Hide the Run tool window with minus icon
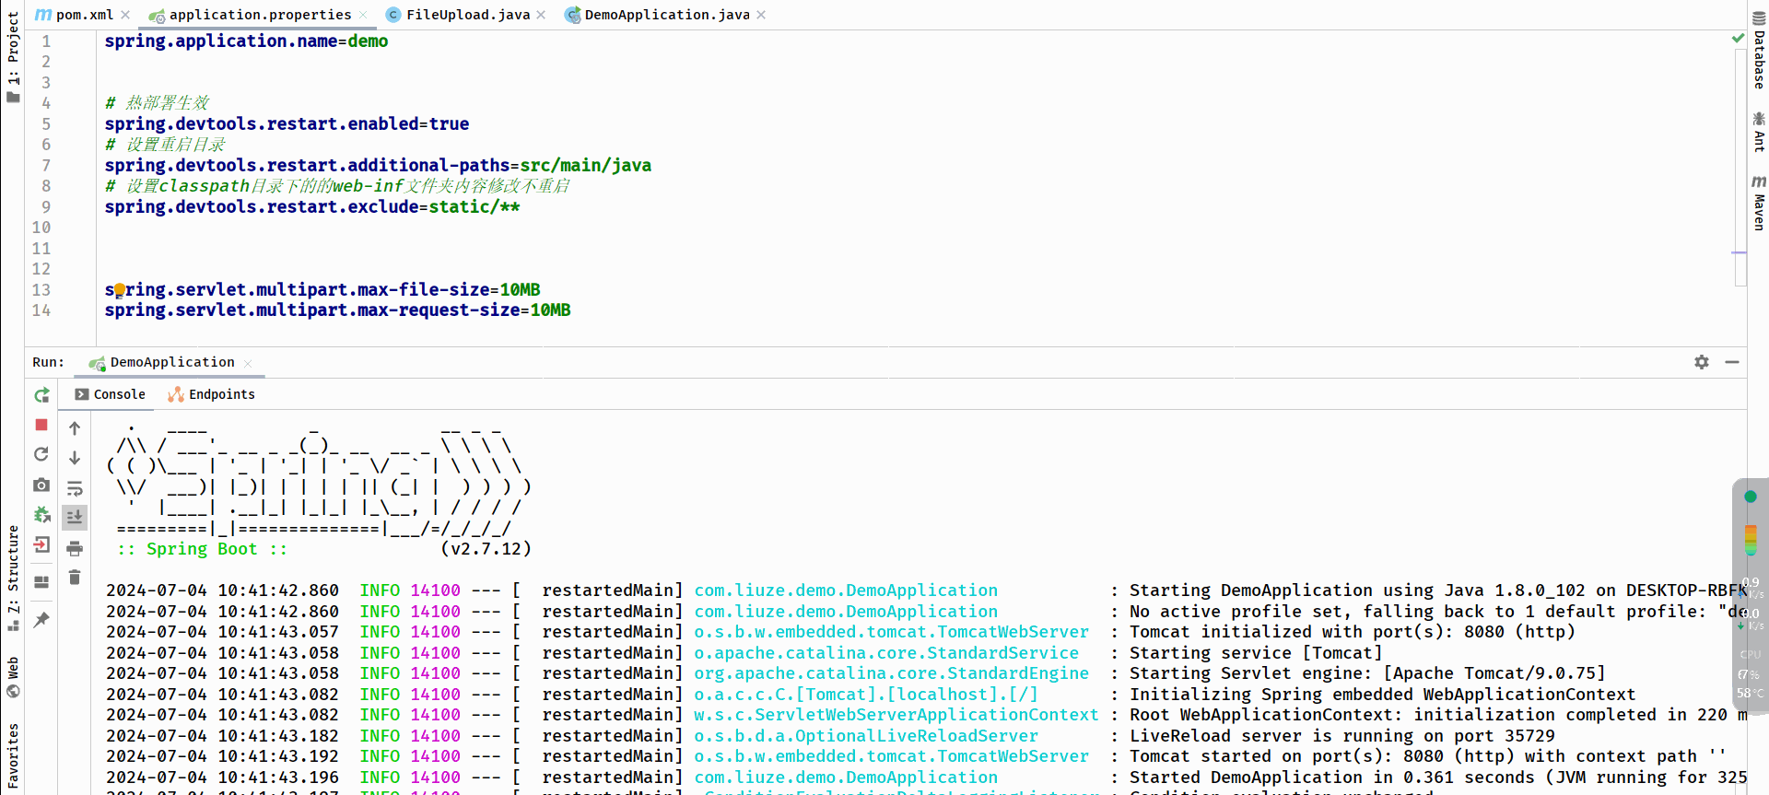 (1732, 362)
